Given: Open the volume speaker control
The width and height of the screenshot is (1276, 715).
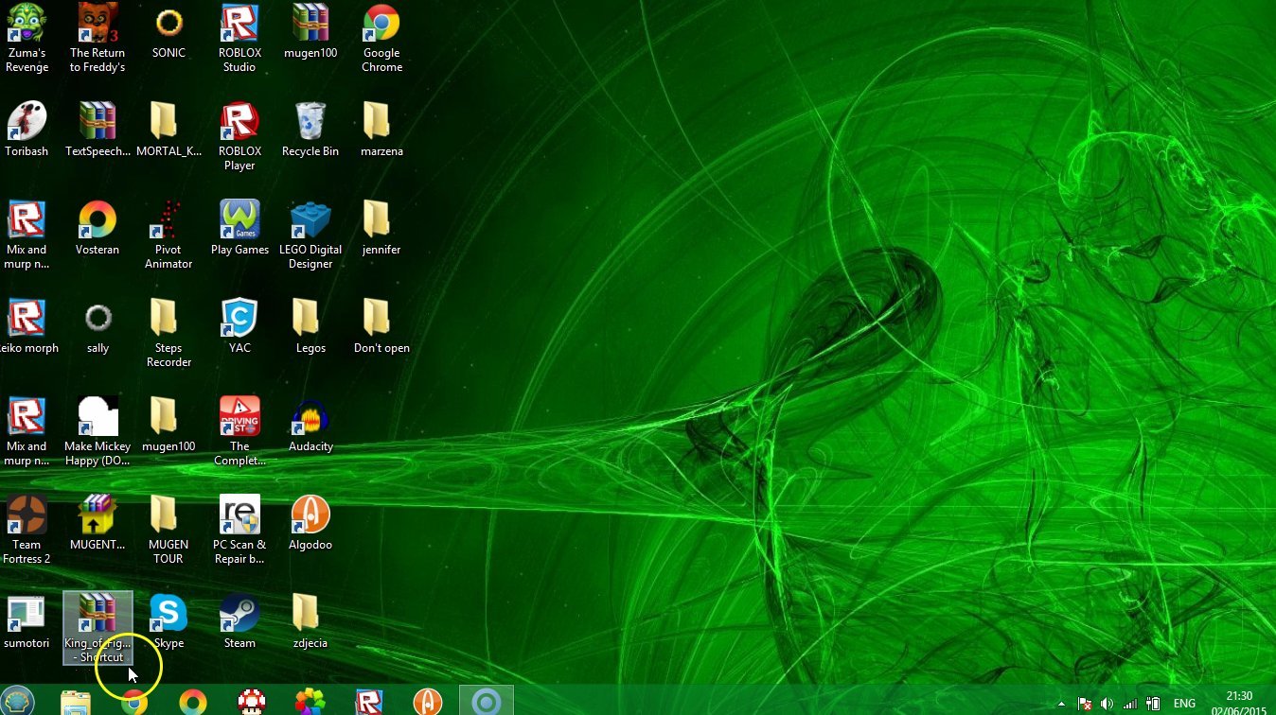Looking at the screenshot, I should pos(1108,704).
